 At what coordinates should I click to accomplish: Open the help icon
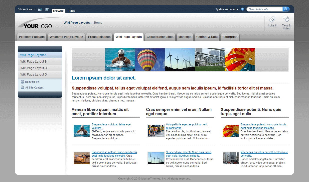(242, 9)
